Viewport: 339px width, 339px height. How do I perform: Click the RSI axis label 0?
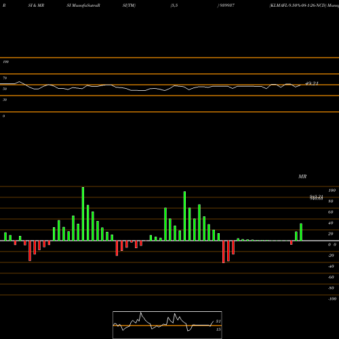point(4,116)
